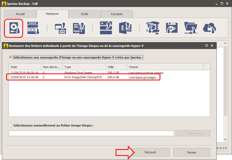The width and height of the screenshot is (232, 160).
Task: Click the Windows Drive Image type cell
Action: pyautogui.click(x=78, y=73)
